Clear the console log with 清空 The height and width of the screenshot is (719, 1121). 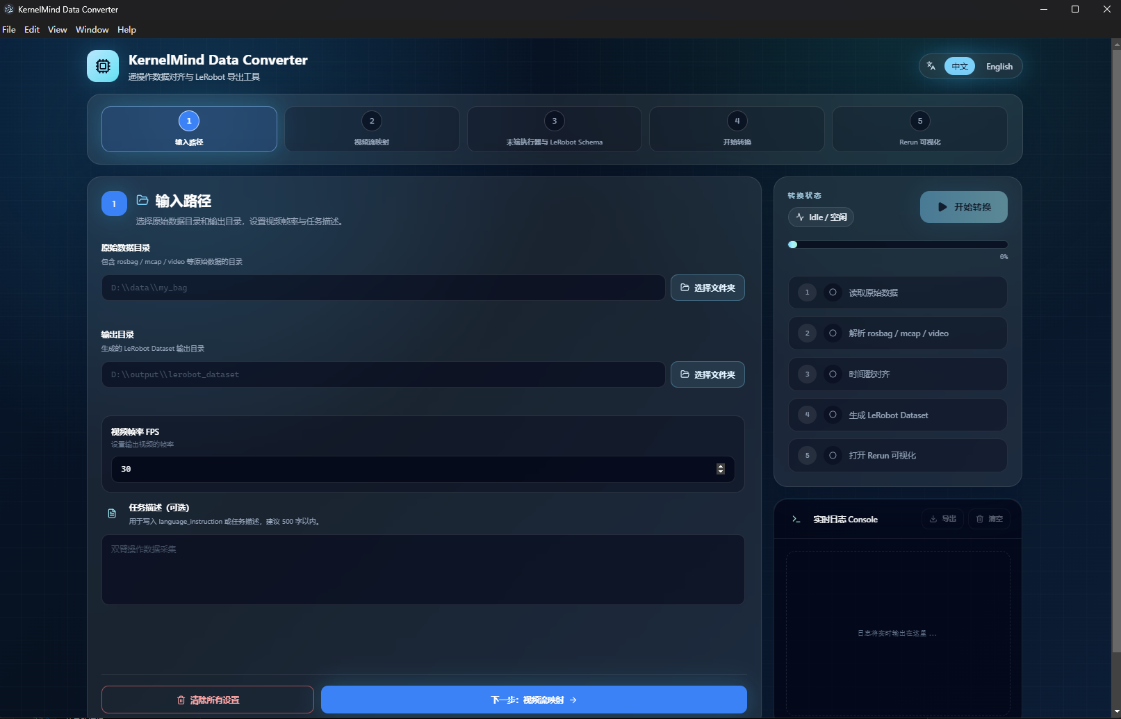pyautogui.click(x=989, y=519)
